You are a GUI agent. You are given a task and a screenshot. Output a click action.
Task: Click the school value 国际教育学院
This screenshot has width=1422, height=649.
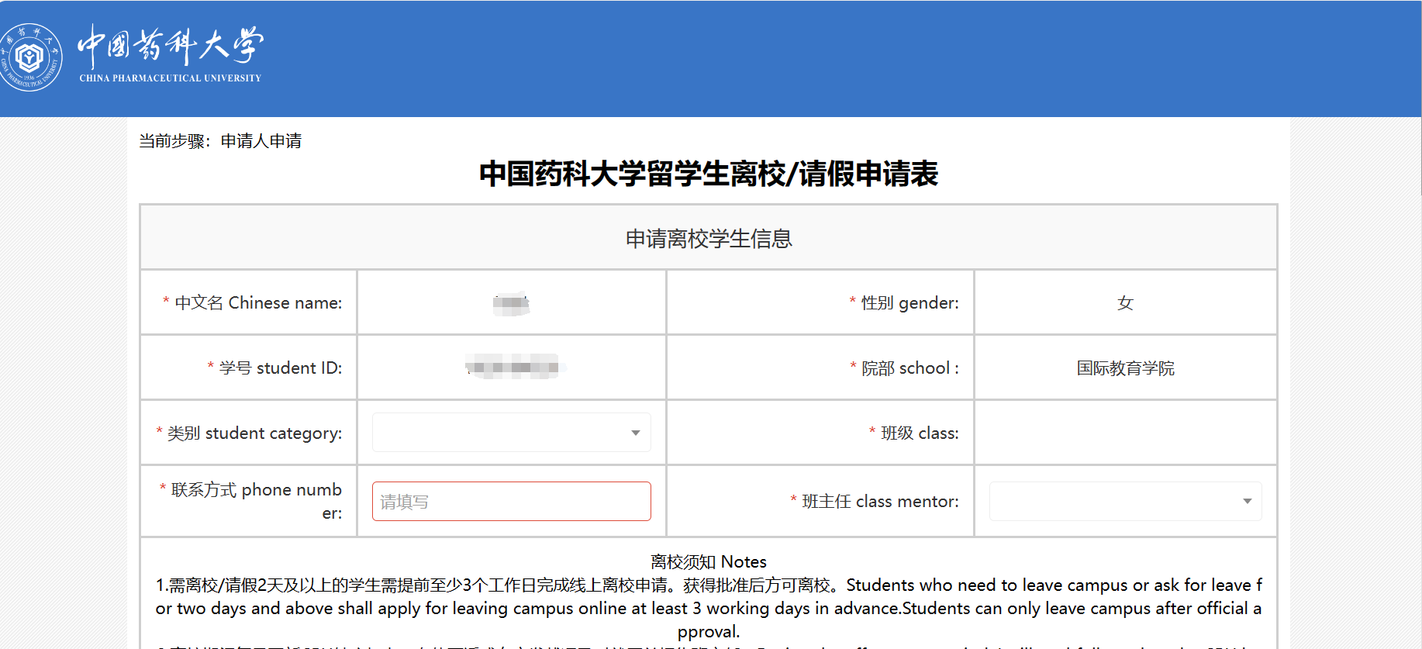tap(1125, 368)
